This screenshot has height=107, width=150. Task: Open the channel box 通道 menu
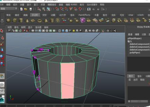click(x=130, y=35)
